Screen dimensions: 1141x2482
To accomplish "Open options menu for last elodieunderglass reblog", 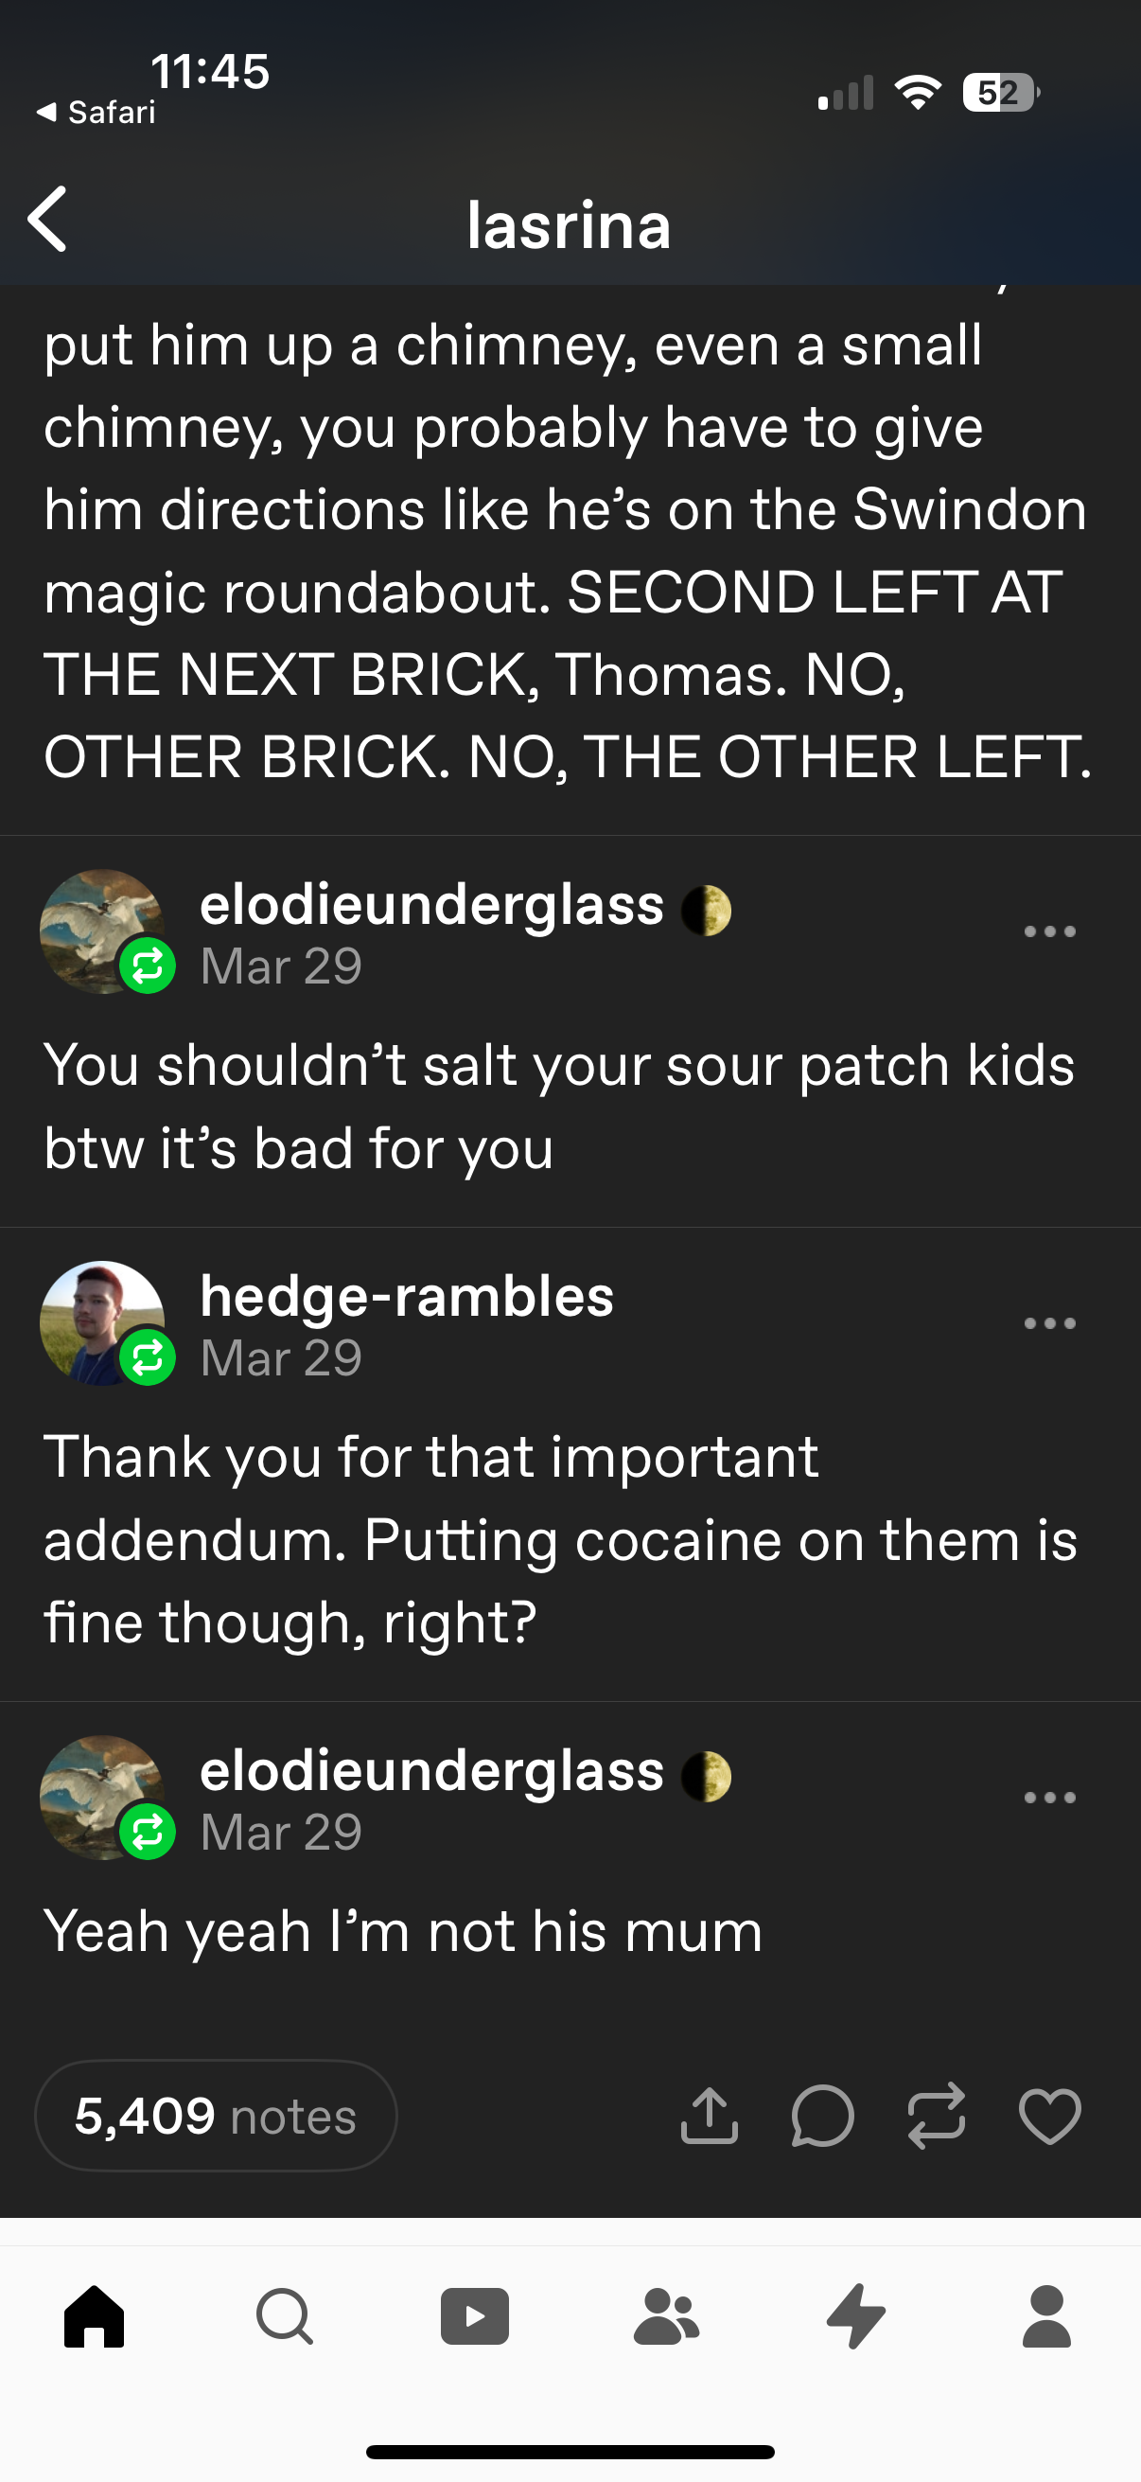I will [x=1049, y=1798].
